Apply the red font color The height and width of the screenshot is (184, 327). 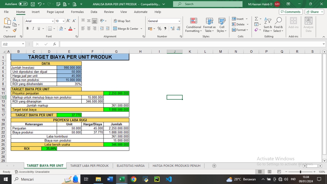(x=71, y=28)
